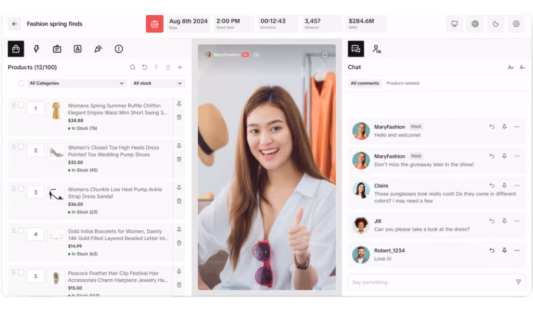
Task: Increase chat font size with A+
Action: [x=511, y=67]
